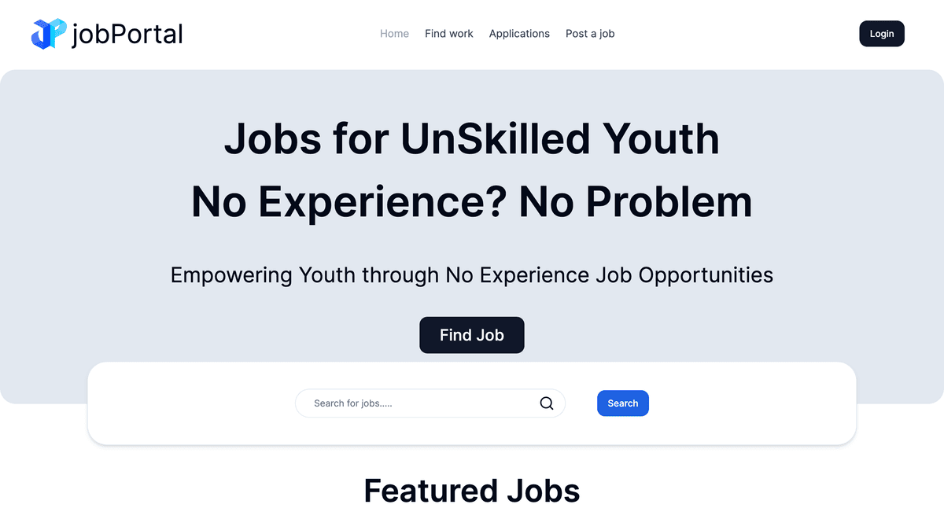
Task: Click the magnifying glass search icon
Action: 547,403
